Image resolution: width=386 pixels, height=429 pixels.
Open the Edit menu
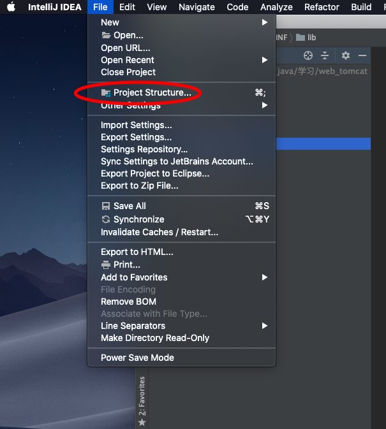(x=127, y=7)
